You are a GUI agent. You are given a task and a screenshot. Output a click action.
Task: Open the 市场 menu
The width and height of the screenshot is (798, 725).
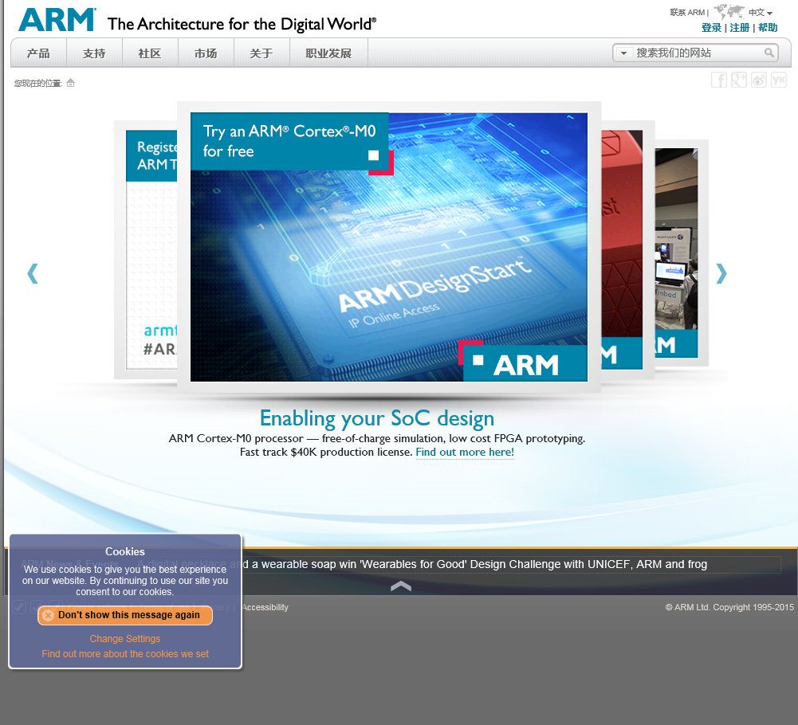tap(206, 53)
